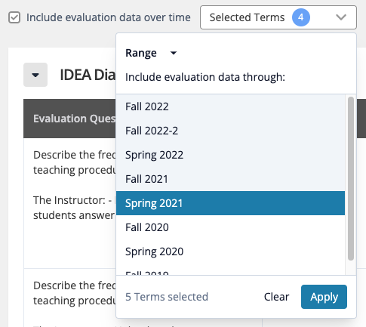Uncheck Include evaluation data over time checkbox
366x327 pixels.
click(14, 17)
